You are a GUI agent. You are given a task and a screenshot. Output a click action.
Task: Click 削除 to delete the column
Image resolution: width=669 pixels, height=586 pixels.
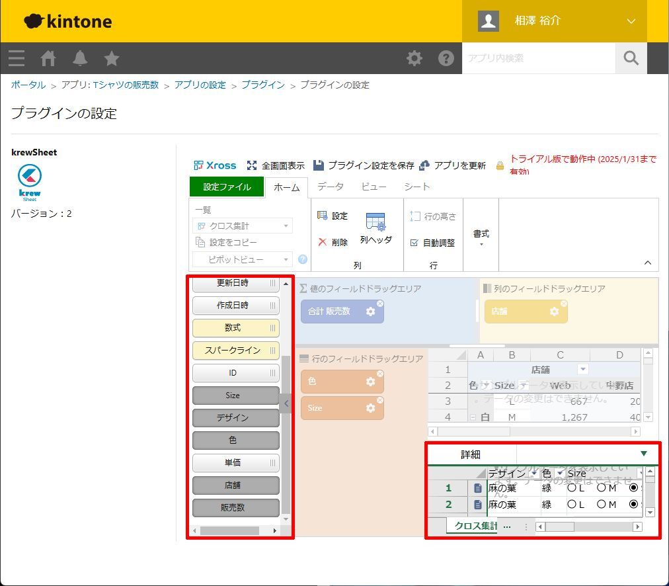pyautogui.click(x=333, y=243)
